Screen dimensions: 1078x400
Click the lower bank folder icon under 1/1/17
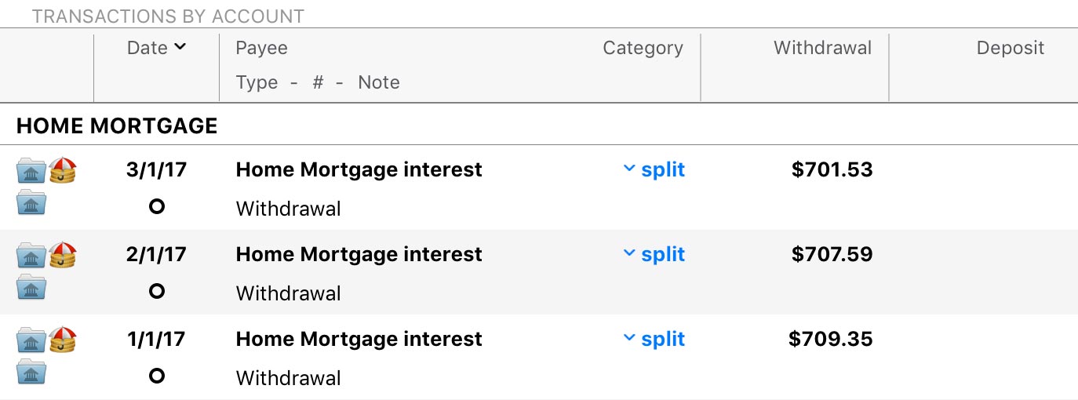pos(31,372)
